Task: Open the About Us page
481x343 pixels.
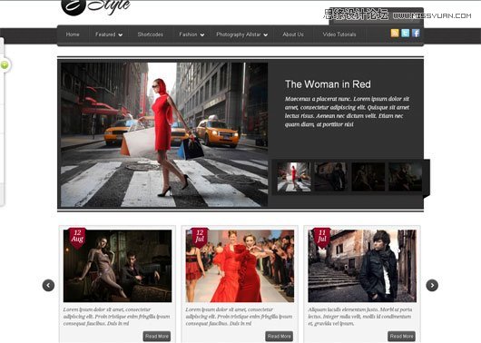Action: 293,34
